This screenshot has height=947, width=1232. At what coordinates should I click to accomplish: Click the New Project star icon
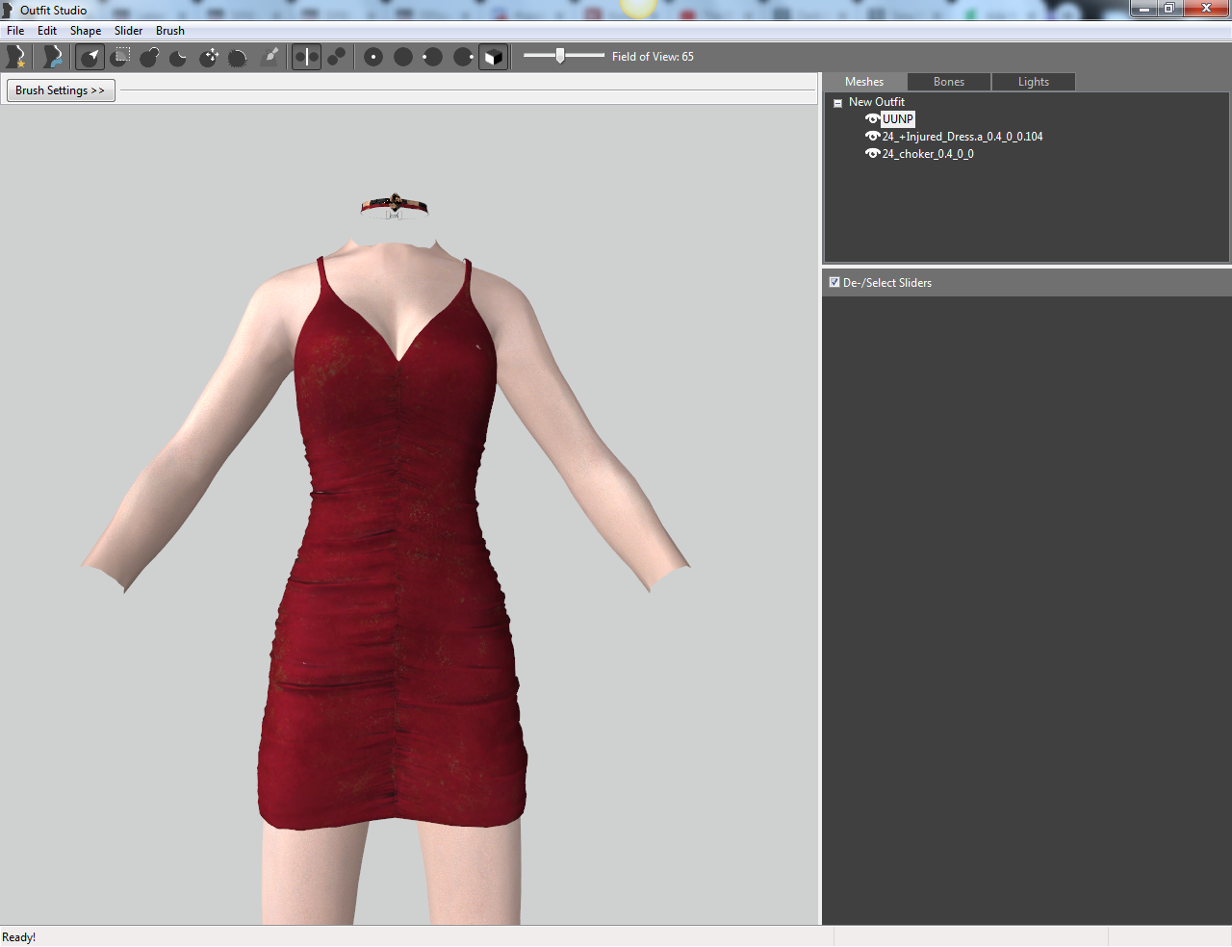point(15,57)
